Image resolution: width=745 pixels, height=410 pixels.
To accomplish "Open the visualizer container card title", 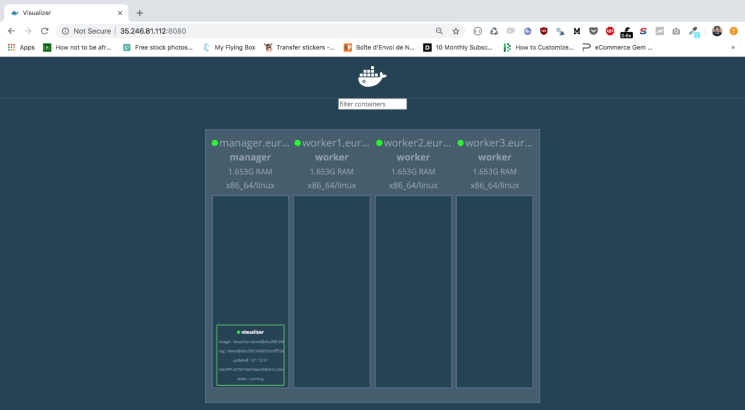I will [252, 332].
